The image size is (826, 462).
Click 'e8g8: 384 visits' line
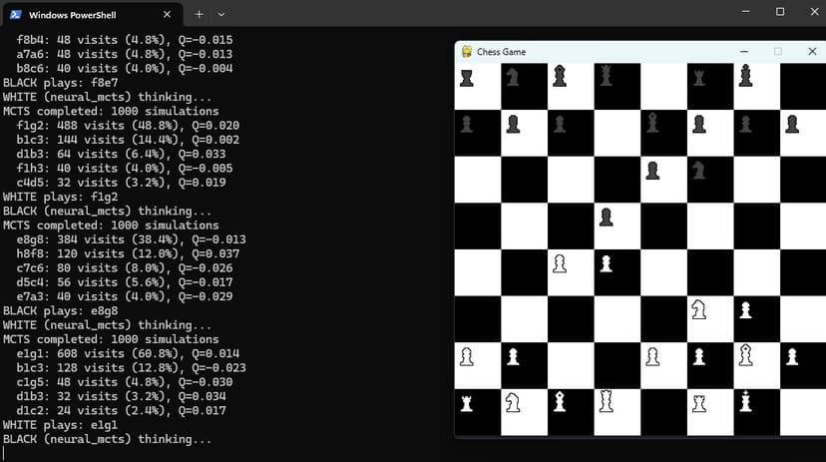[x=131, y=239]
